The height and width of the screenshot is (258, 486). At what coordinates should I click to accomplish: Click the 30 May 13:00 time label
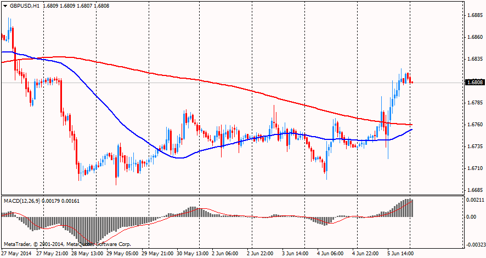(193, 254)
